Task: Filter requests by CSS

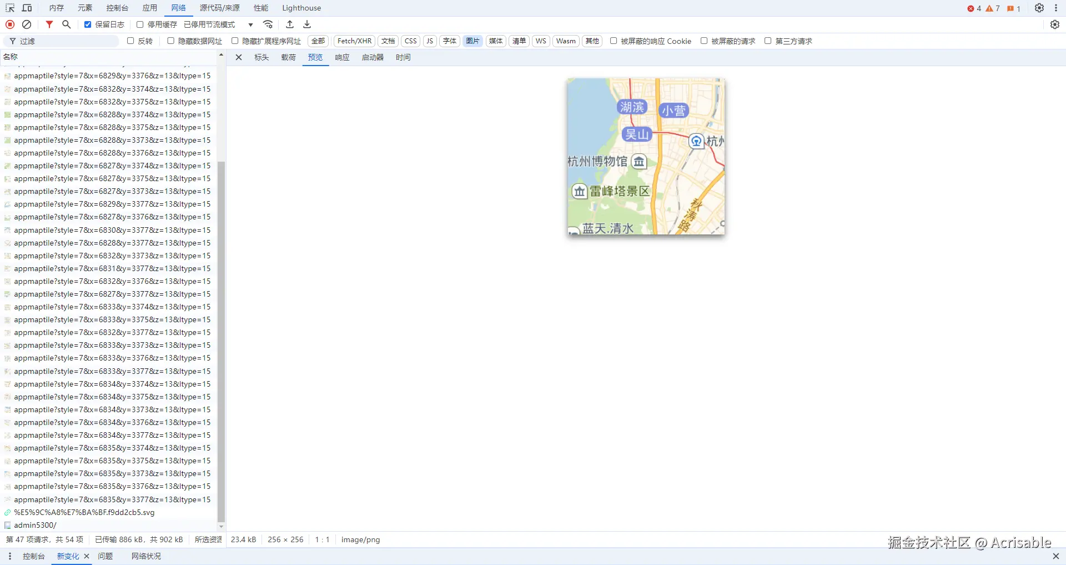Action: [x=411, y=41]
